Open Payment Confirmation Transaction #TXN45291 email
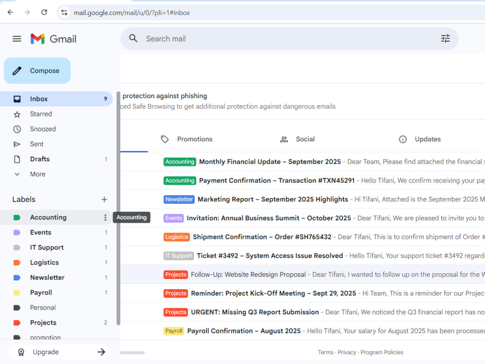Image resolution: width=485 pixels, height=364 pixels. coord(303,181)
